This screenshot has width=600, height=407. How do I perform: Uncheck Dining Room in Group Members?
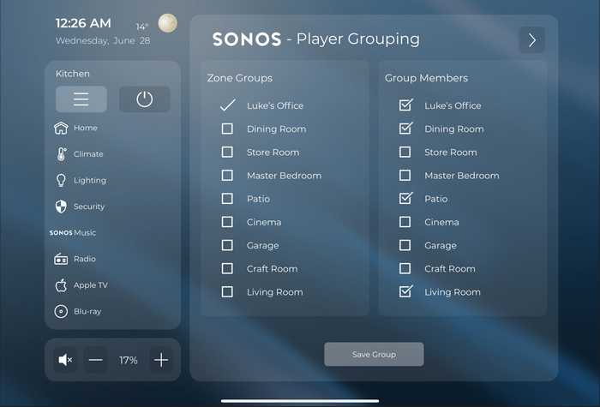(405, 129)
